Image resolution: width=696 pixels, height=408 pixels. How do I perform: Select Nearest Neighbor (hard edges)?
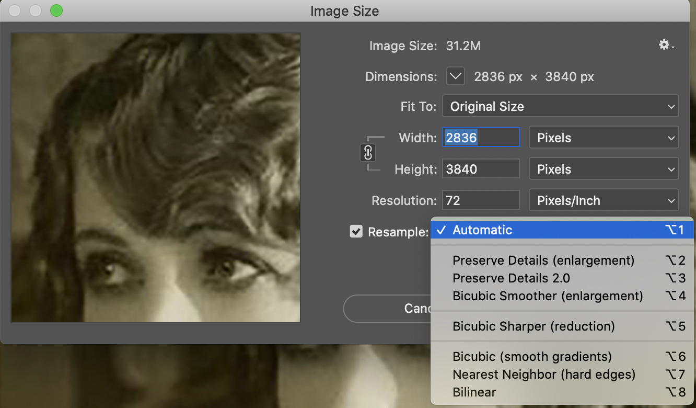544,375
